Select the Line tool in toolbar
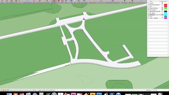 pos(7,1)
